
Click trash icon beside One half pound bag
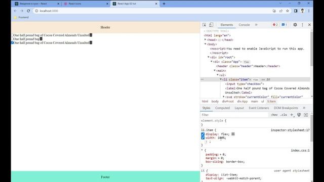click(x=41, y=39)
